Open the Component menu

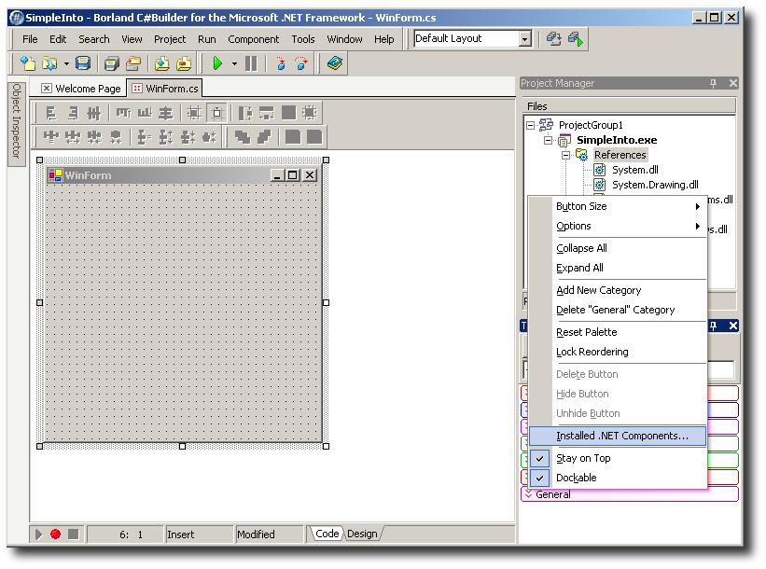coord(254,39)
